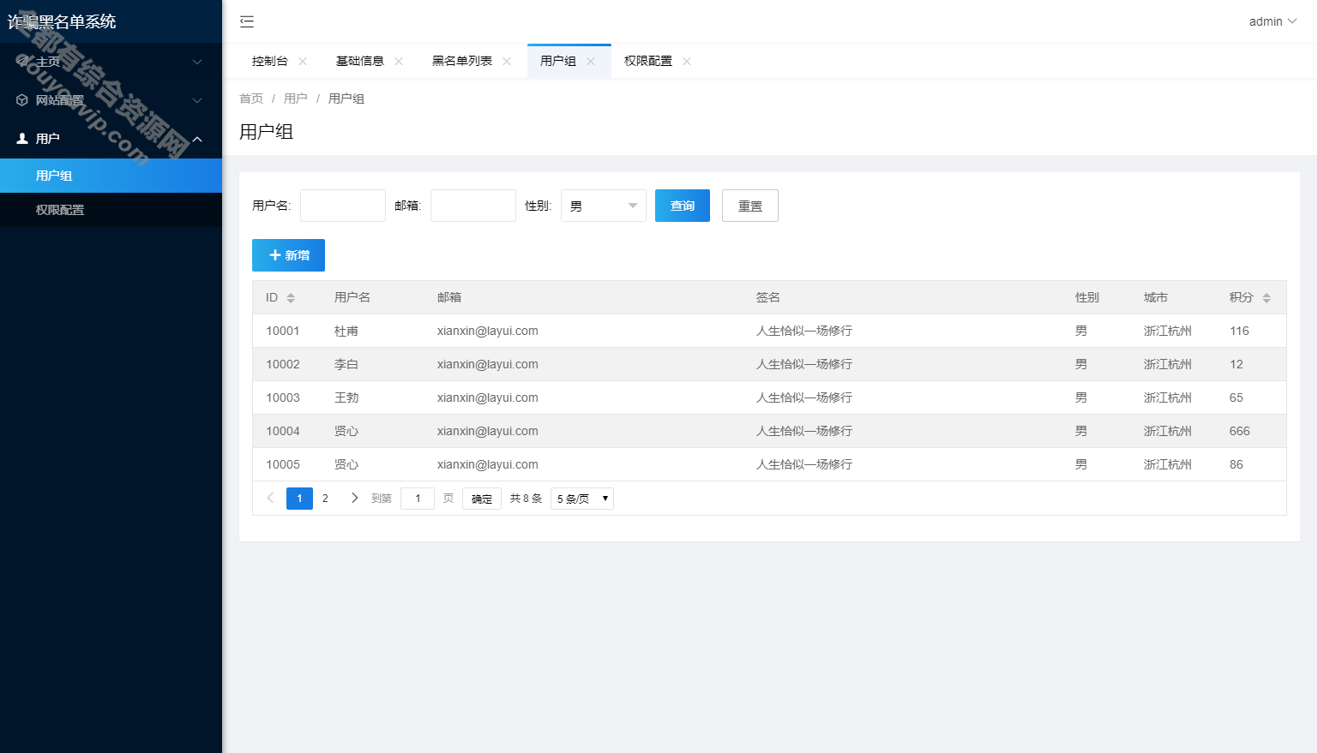Collapse sidebar with the menu fold icon
1318x753 pixels.
(x=247, y=21)
